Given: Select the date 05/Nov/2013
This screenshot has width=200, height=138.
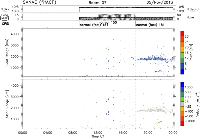Looking at the screenshot, I should [160, 2].
